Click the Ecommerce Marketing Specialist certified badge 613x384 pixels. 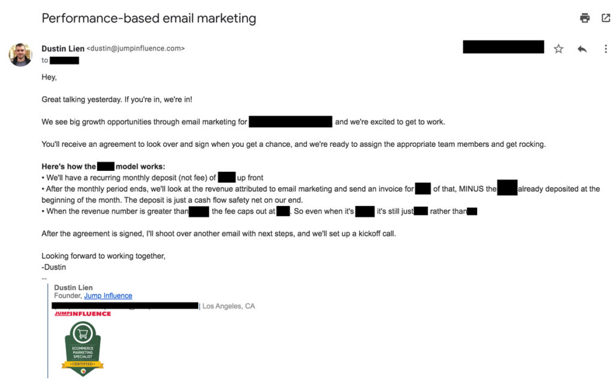(83, 349)
